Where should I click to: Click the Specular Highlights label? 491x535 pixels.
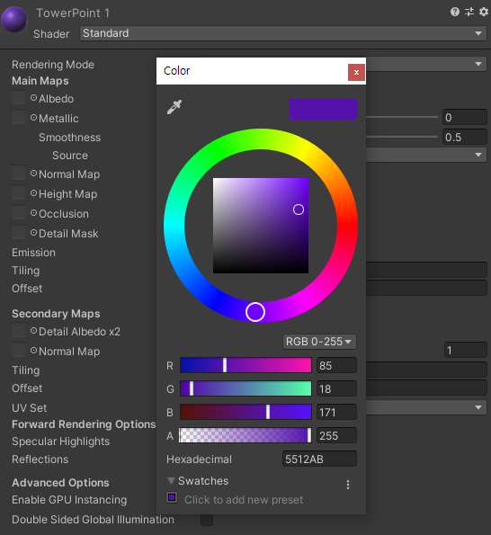pyautogui.click(x=61, y=441)
